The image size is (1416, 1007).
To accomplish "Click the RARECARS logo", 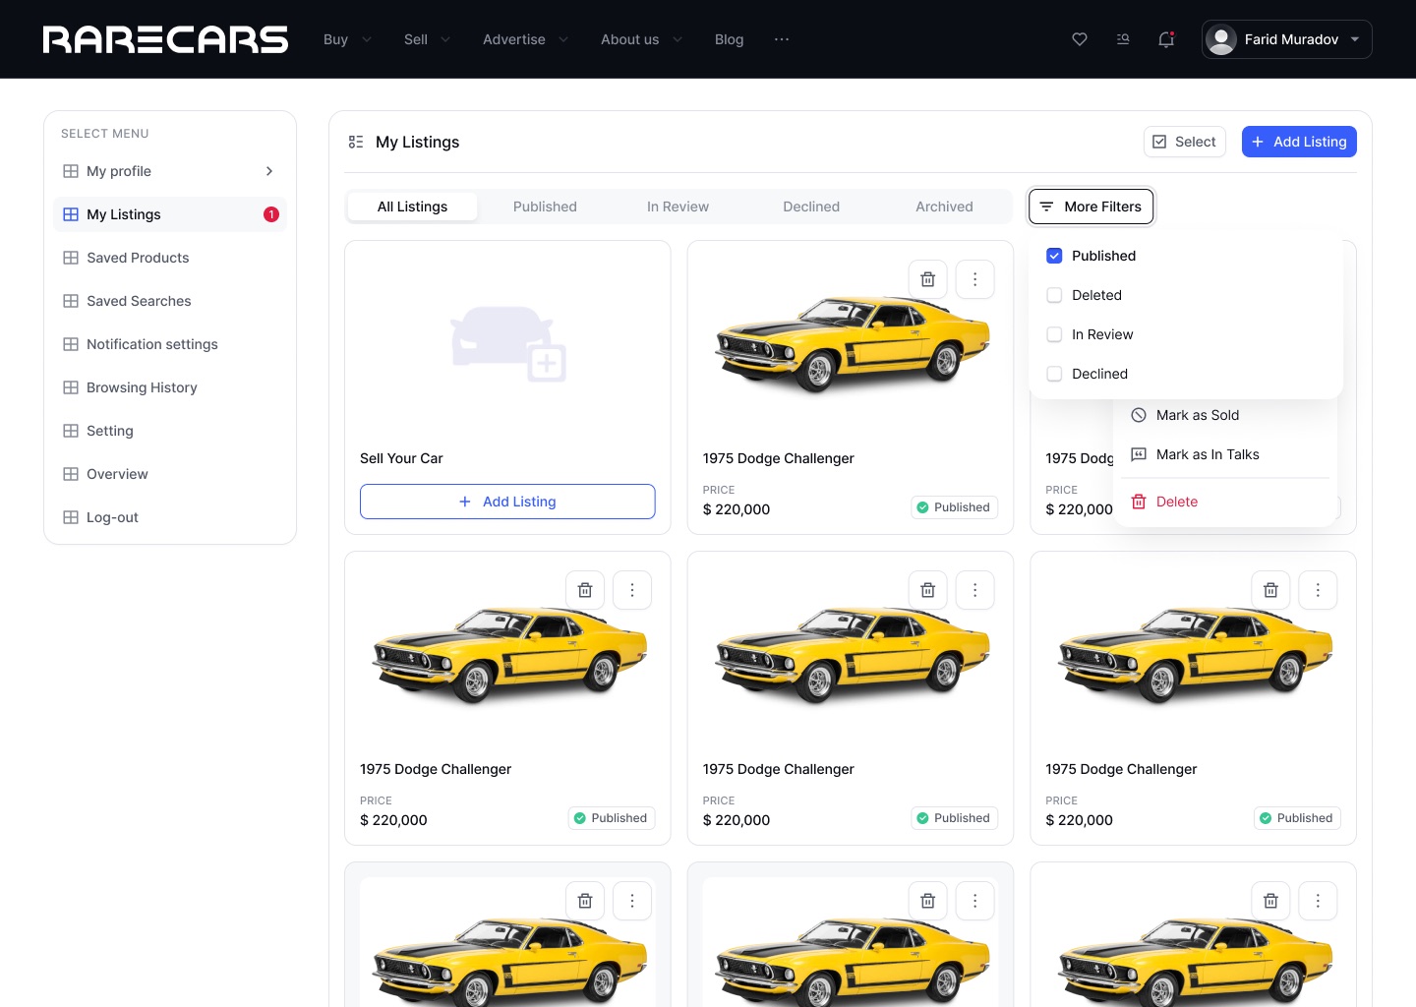I will (166, 39).
